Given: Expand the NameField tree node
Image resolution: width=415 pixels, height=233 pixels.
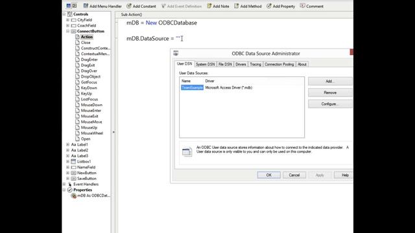Looking at the screenshot, I should point(67,167).
